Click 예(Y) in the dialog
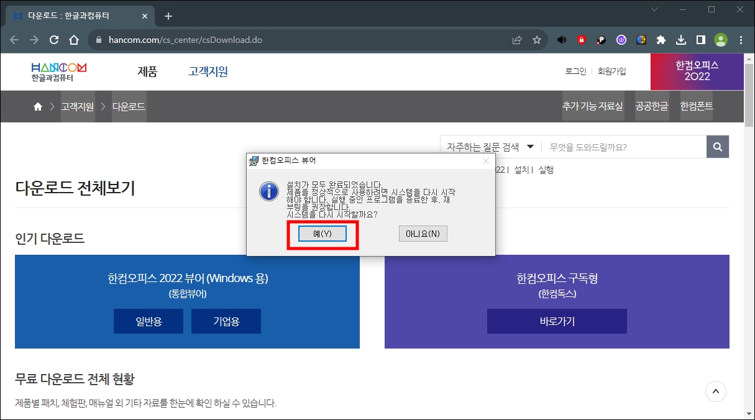The width and height of the screenshot is (755, 420). coord(323,234)
